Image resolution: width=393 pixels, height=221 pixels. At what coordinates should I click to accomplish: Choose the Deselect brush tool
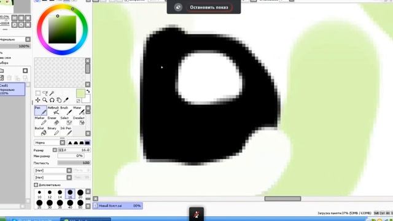(x=79, y=121)
